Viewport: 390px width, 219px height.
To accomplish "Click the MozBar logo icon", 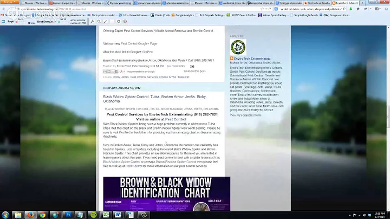I will point(3,22).
